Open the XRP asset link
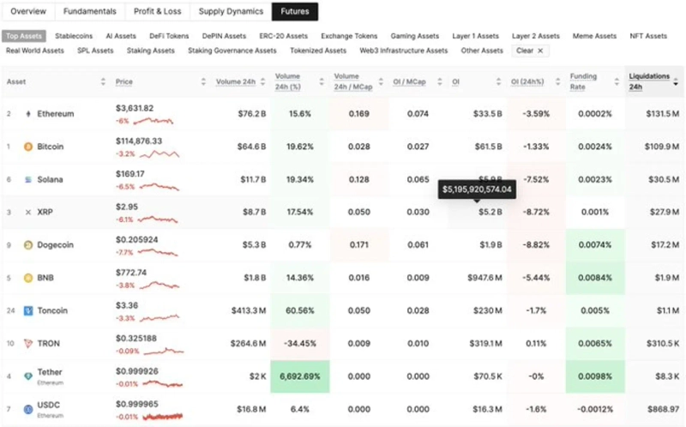 [45, 213]
